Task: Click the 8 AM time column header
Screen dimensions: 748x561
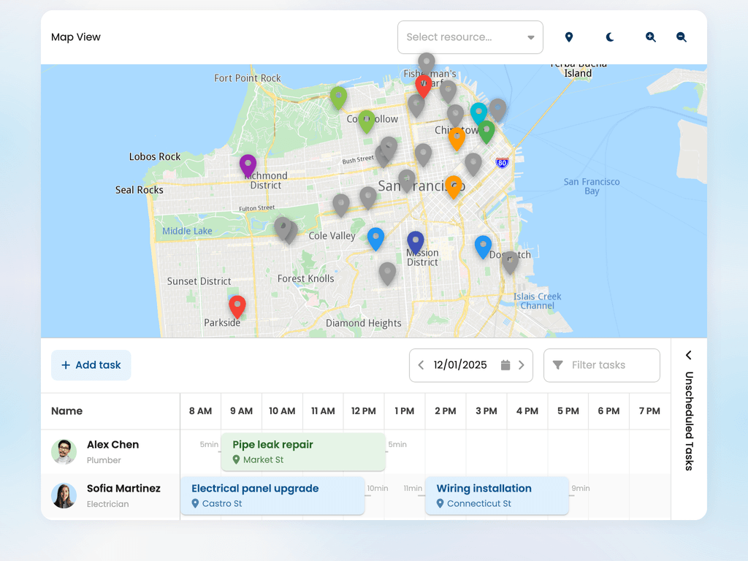Action: 200,411
